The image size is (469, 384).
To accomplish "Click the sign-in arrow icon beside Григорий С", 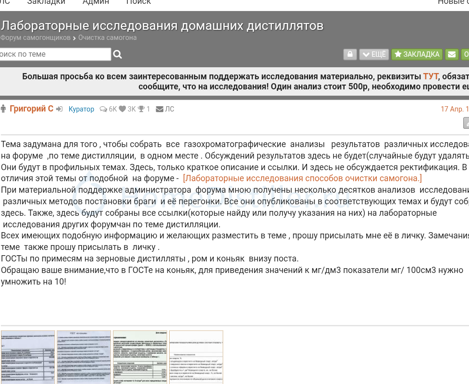I will tap(60, 109).
